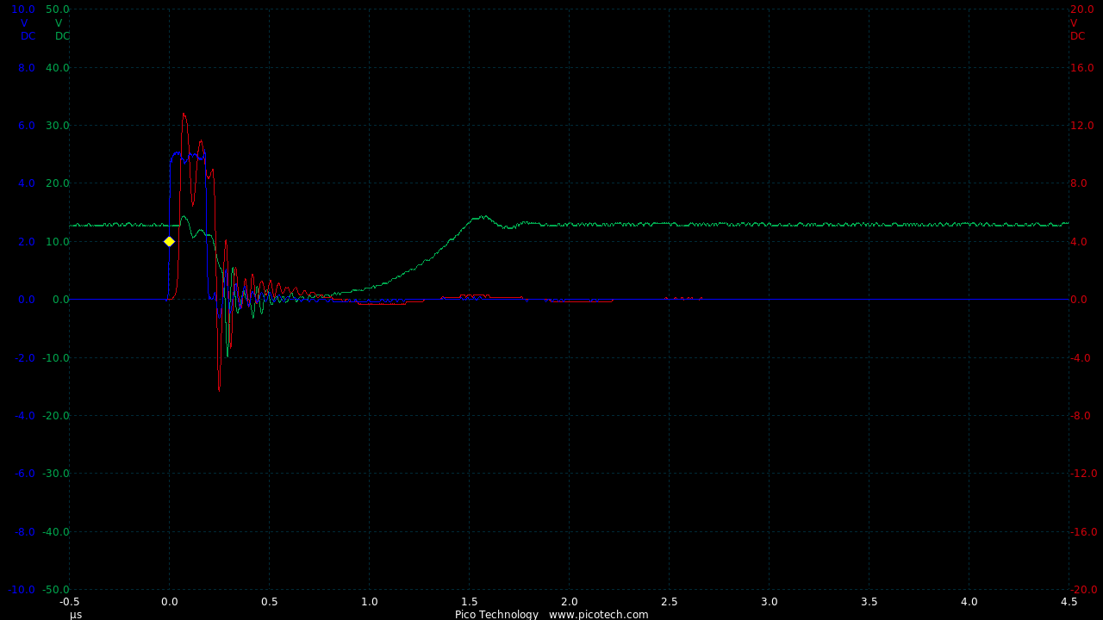Click the -0.5 time axis label

tap(70, 601)
